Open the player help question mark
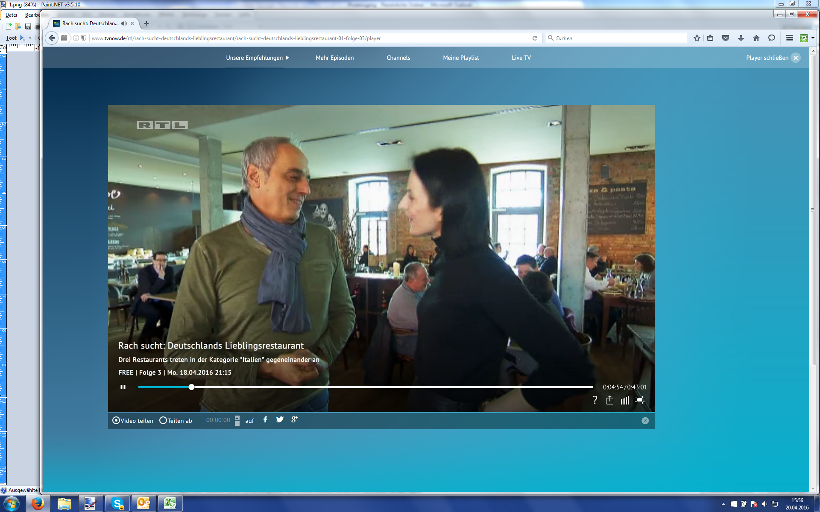 595,400
